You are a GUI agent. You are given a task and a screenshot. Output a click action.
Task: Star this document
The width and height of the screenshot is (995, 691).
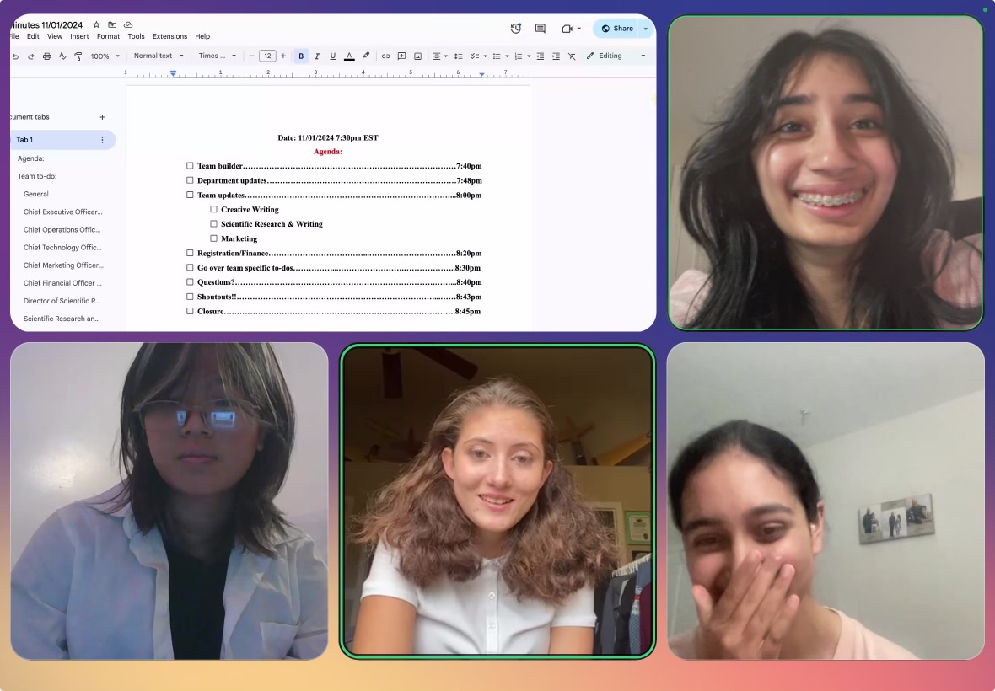tap(96, 25)
